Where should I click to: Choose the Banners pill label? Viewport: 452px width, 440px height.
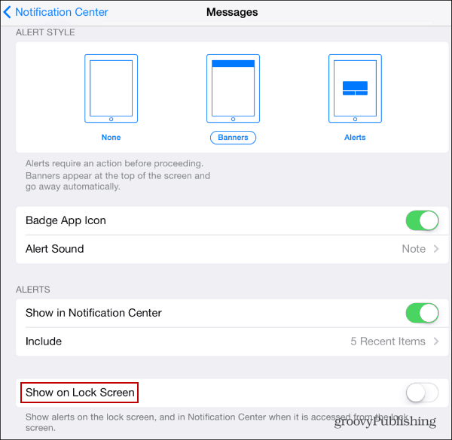[x=233, y=138]
